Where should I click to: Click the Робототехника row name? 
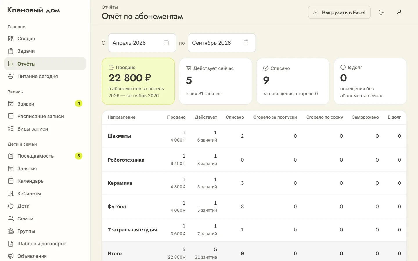pos(126,160)
